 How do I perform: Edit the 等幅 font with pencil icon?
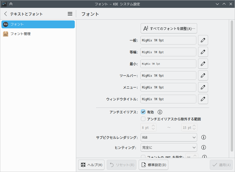[x=203, y=52]
